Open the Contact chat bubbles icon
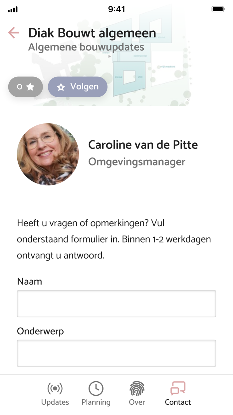 [x=178, y=388]
